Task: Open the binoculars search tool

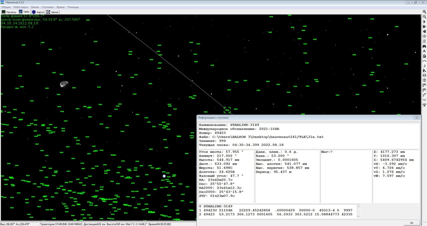Action: pos(424,46)
